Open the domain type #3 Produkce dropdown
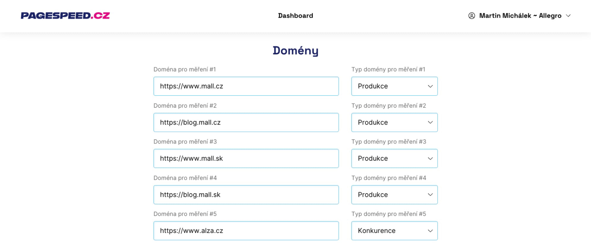 pyautogui.click(x=394, y=159)
